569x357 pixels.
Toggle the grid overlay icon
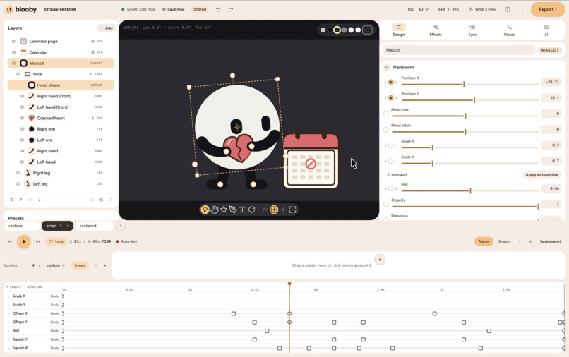click(x=274, y=210)
